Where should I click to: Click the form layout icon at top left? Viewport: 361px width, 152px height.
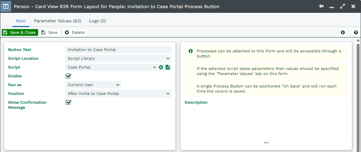[6, 6]
